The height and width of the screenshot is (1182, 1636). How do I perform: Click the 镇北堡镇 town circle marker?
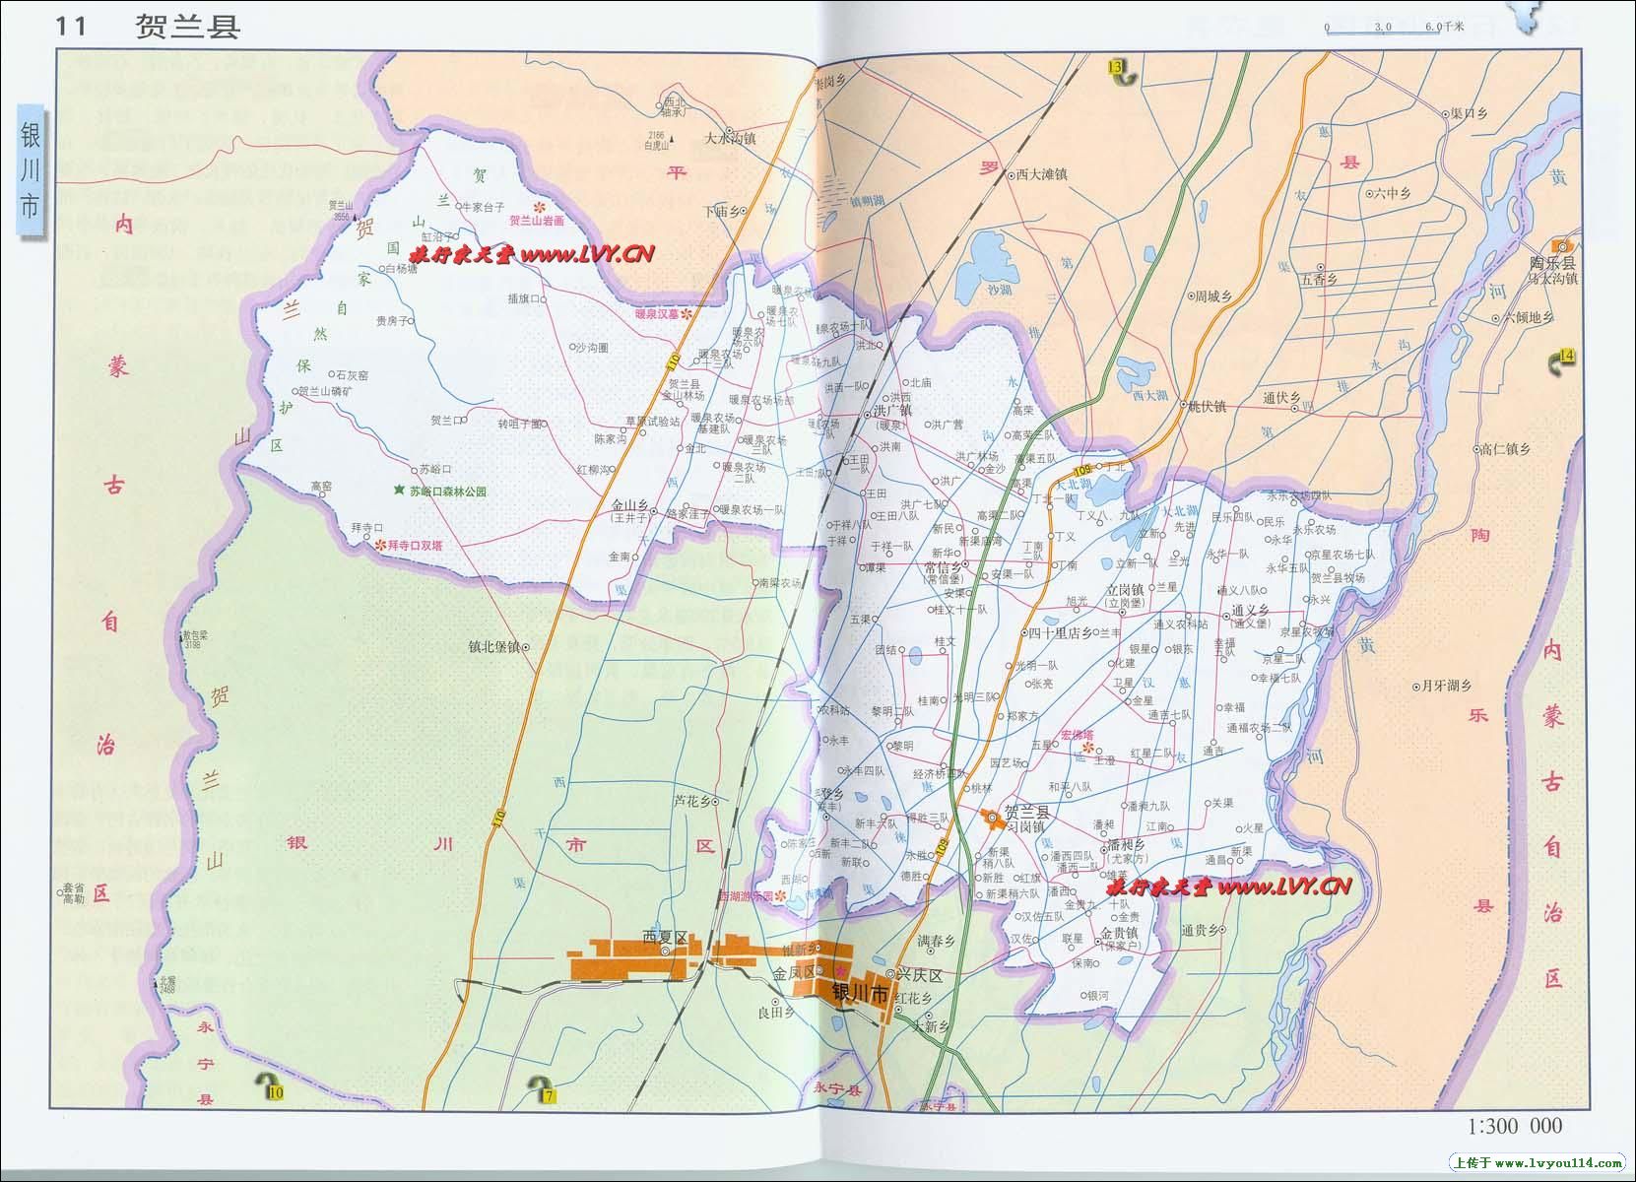point(525,647)
